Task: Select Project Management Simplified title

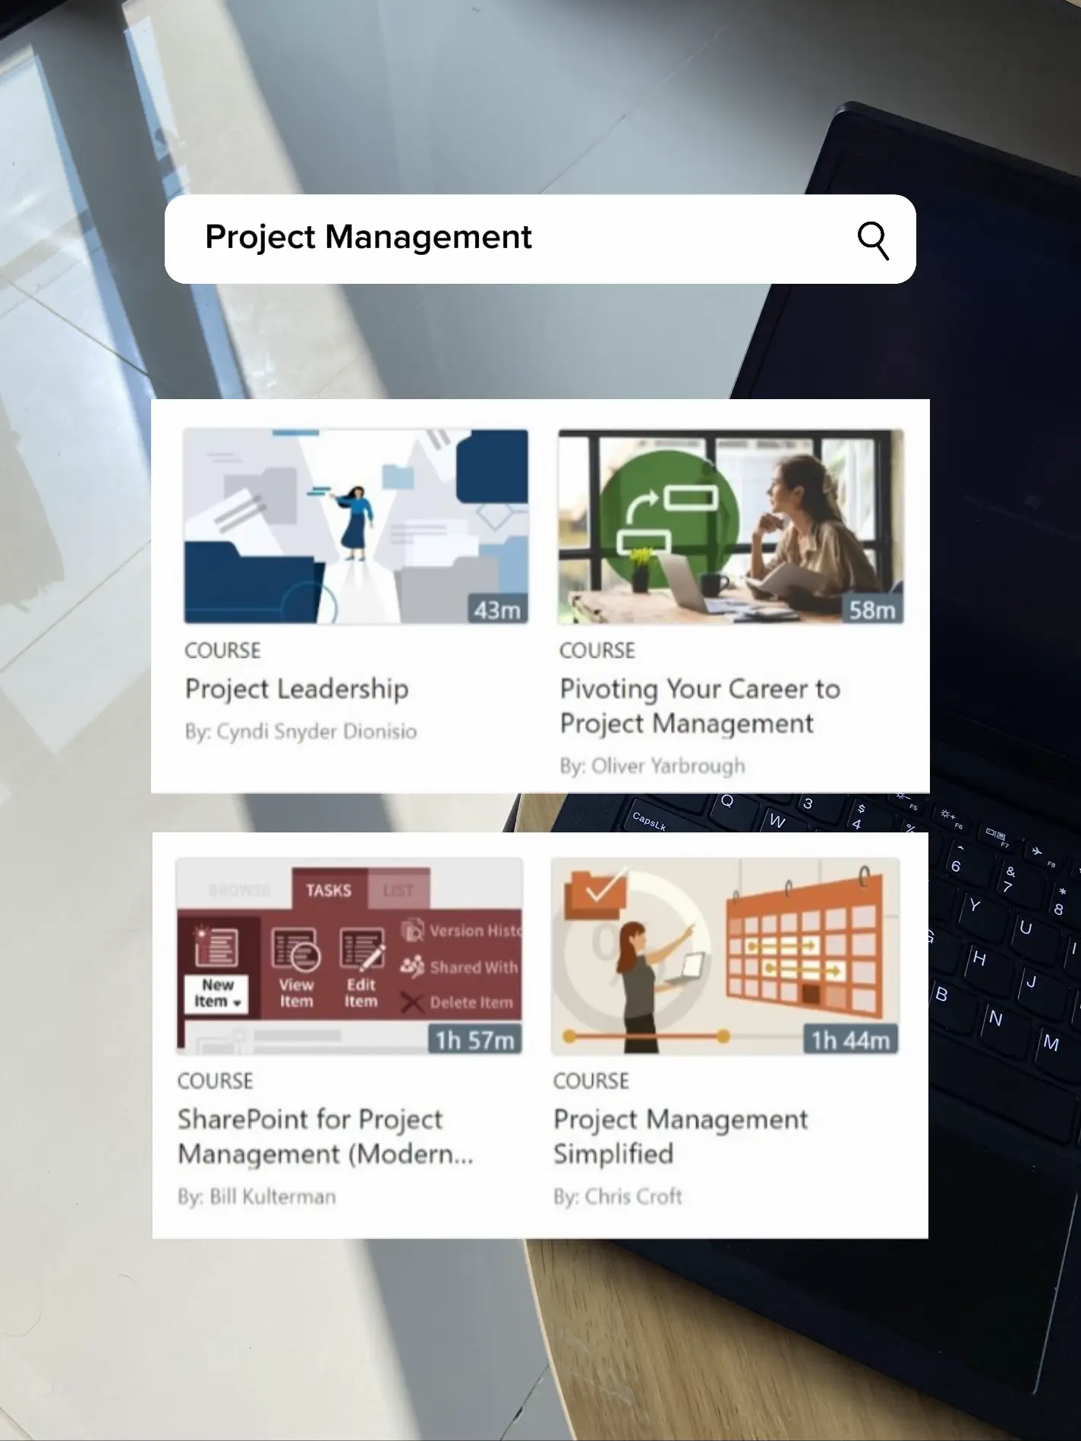Action: click(x=680, y=1137)
